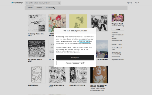
Task: Open Streaming and Download help
Action: [x=116, y=53]
